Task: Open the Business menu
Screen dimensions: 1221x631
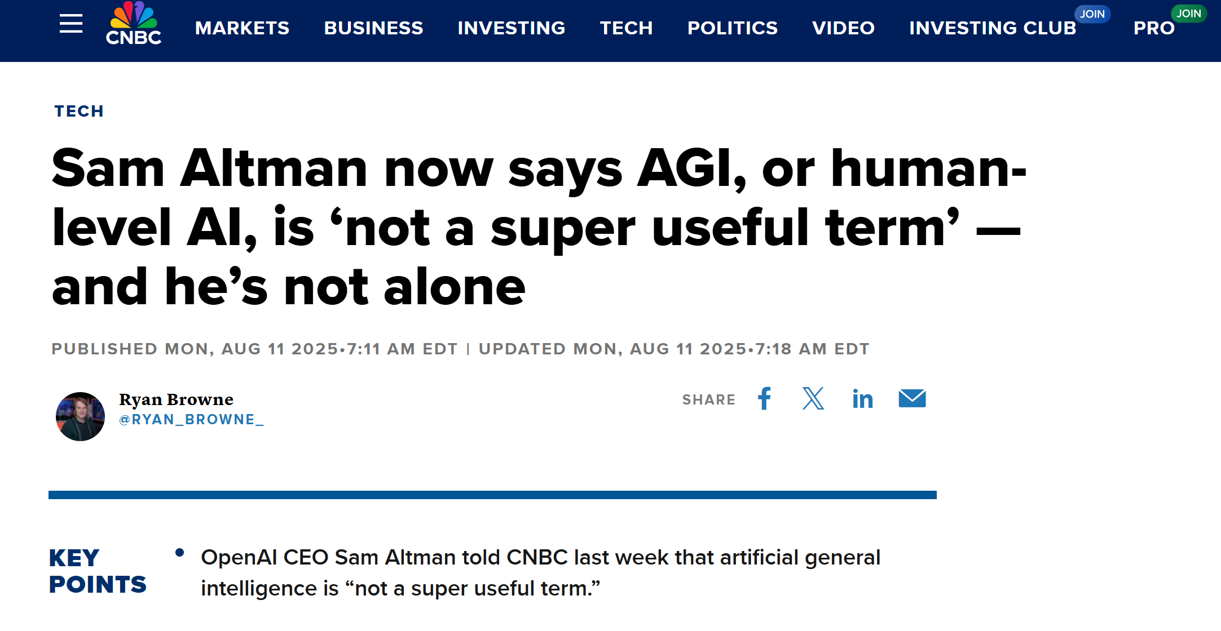Action: pyautogui.click(x=373, y=28)
